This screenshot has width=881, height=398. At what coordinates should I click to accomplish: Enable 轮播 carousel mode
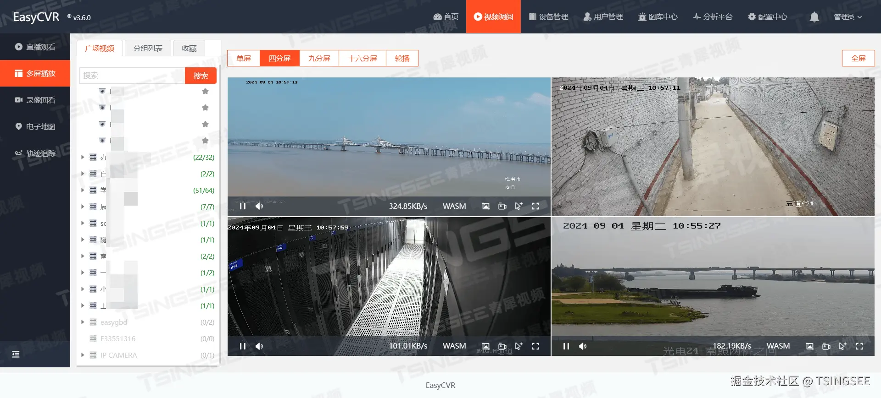click(402, 58)
